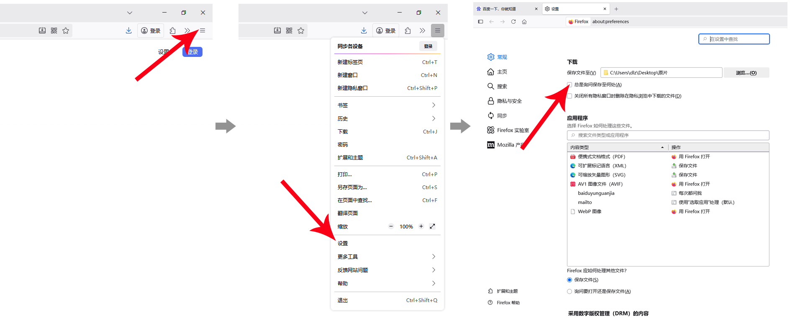Click the fullscreen icon in the 缩放 row
Screen dimensions: 795x318
point(432,226)
